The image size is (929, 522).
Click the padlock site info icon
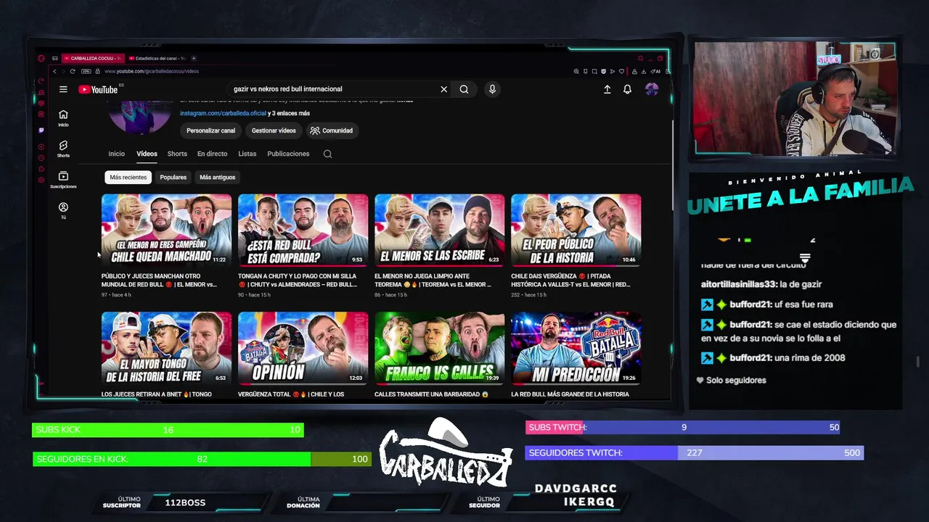[x=97, y=71]
